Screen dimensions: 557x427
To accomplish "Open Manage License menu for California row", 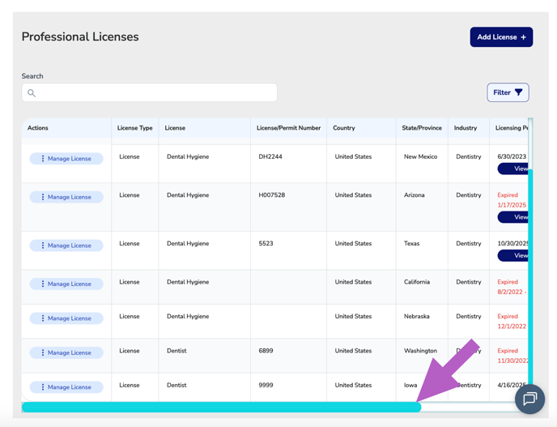I will (66, 284).
